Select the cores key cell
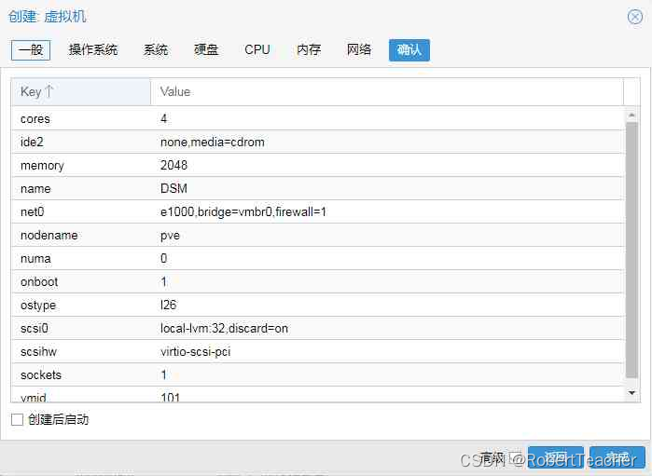The width and height of the screenshot is (652, 476). tap(80, 119)
